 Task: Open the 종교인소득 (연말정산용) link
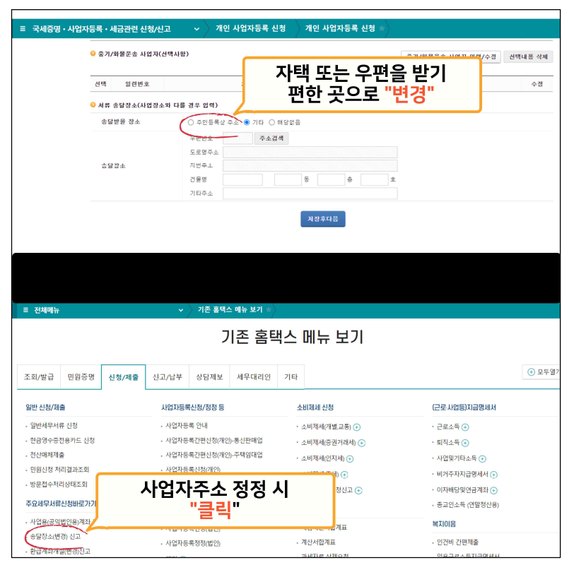point(468,505)
